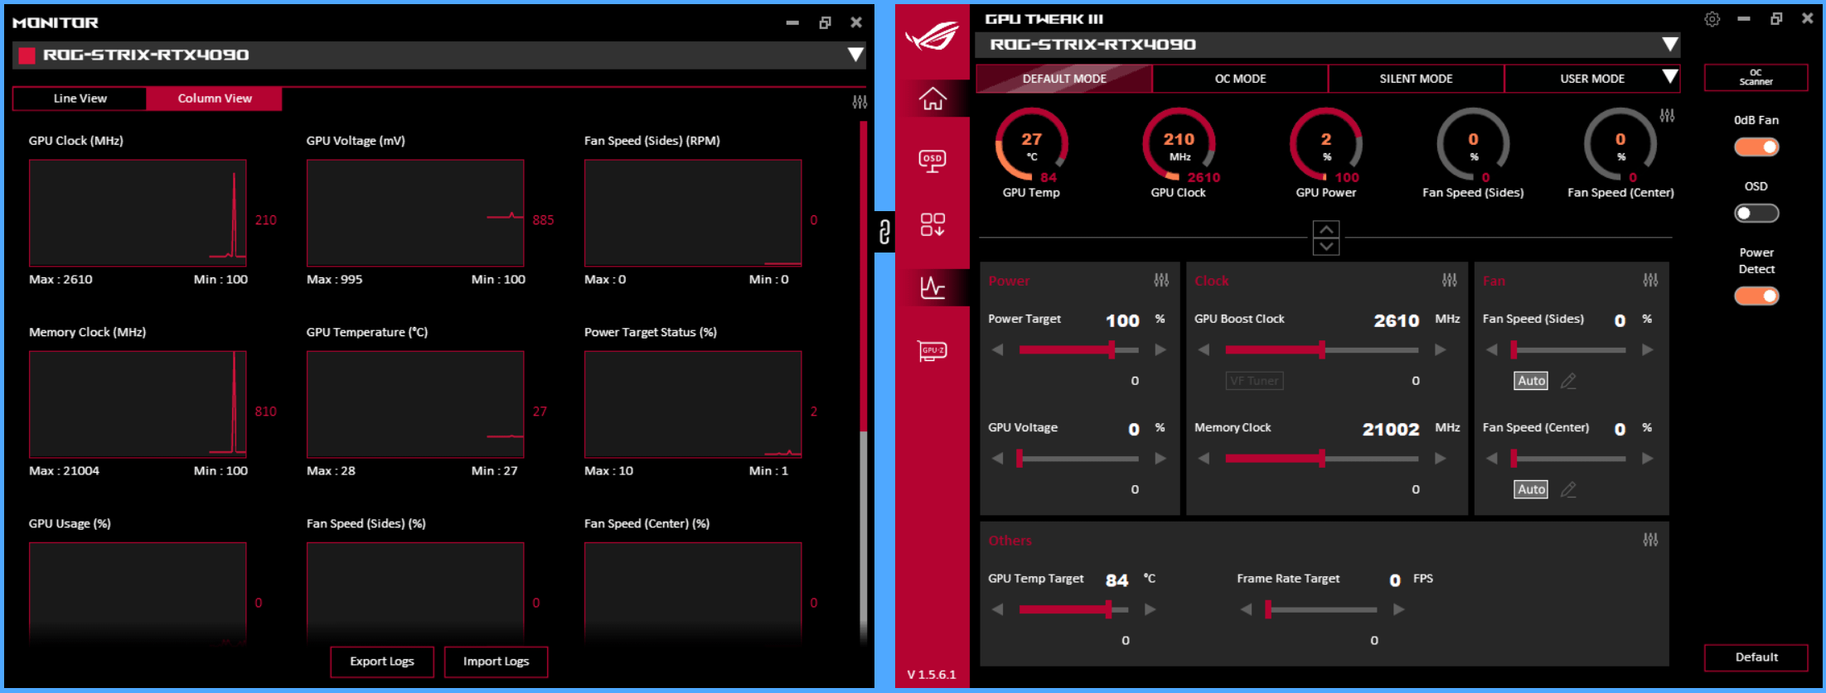Toggle Auto for Fan Speed (Sides)
The image size is (1826, 693).
[1531, 381]
